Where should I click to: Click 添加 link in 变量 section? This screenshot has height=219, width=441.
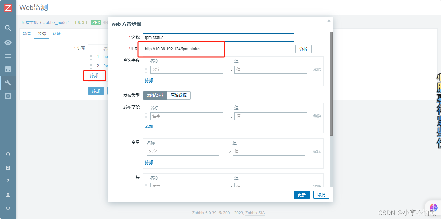tap(149, 162)
